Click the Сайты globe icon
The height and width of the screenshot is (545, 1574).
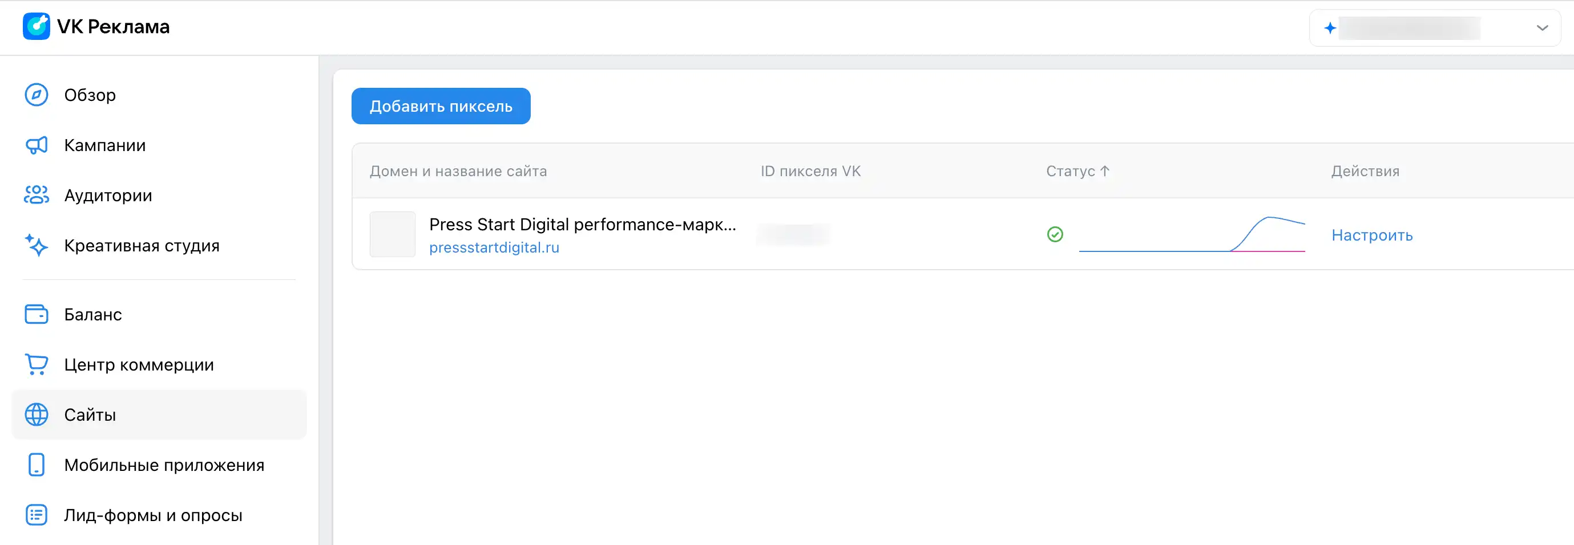pos(36,414)
